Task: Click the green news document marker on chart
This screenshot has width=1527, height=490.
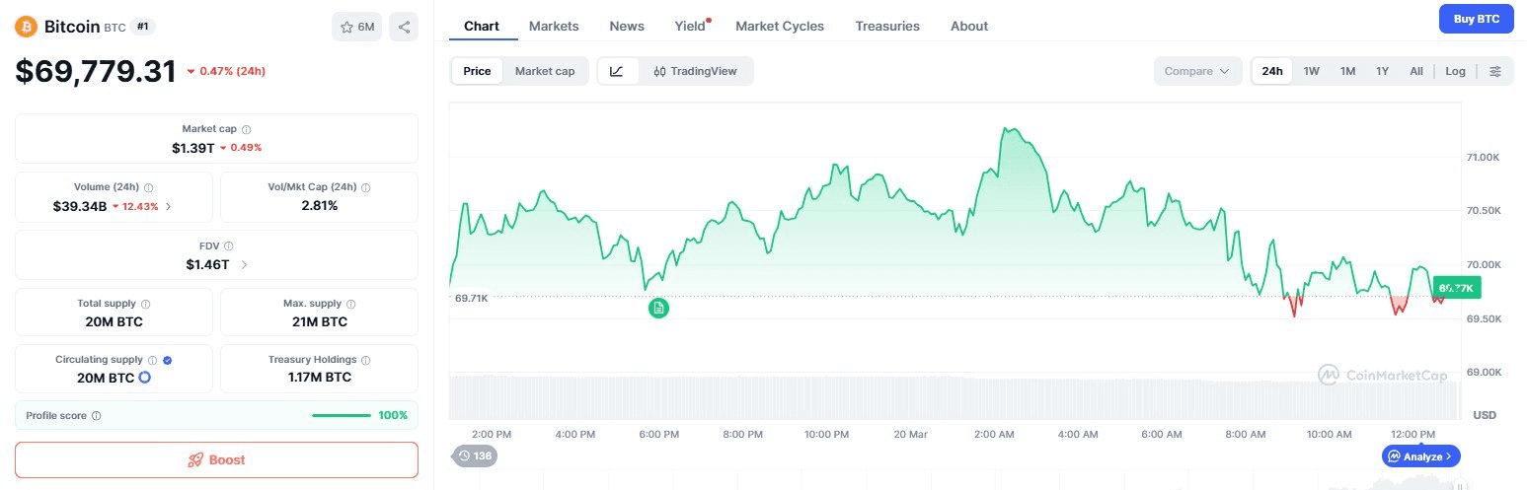Action: (x=658, y=309)
